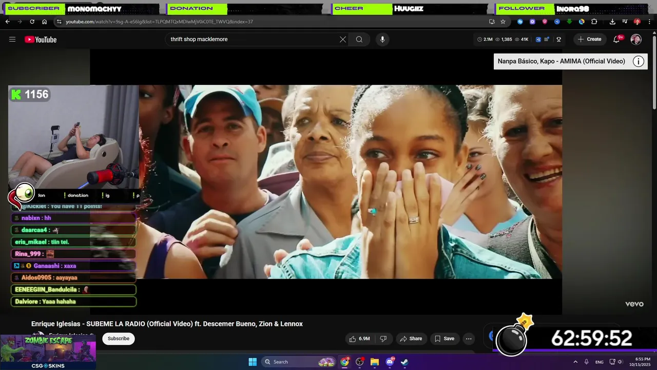Go back with the browser back arrow
Viewport: 657px width, 370px height.
pyautogui.click(x=7, y=22)
